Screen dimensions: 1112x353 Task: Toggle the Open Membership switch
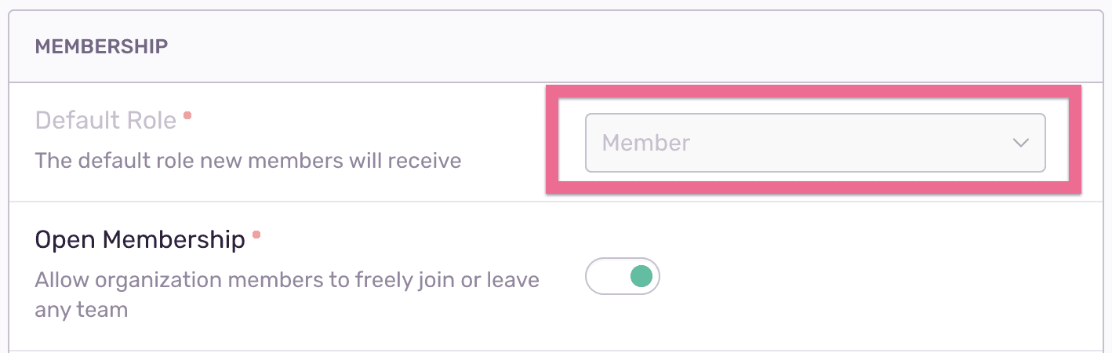(623, 276)
